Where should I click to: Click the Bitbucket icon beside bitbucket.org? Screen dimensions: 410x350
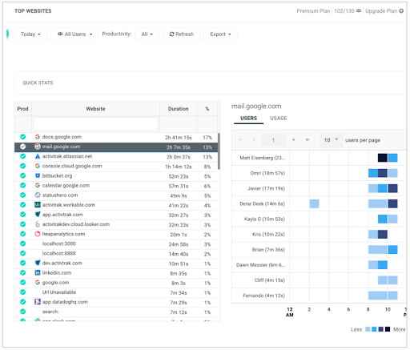(38, 176)
